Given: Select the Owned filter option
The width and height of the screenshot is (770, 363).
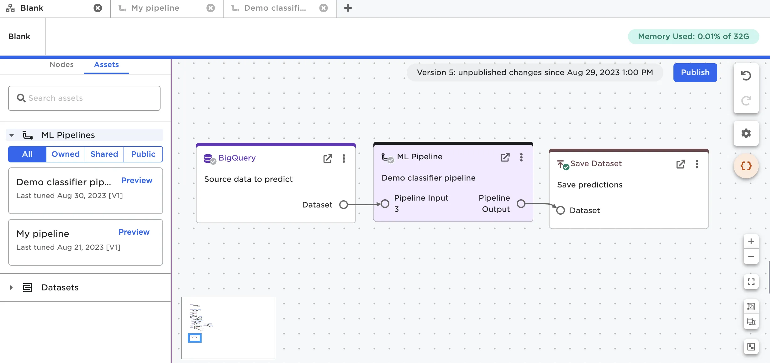Looking at the screenshot, I should tap(66, 154).
